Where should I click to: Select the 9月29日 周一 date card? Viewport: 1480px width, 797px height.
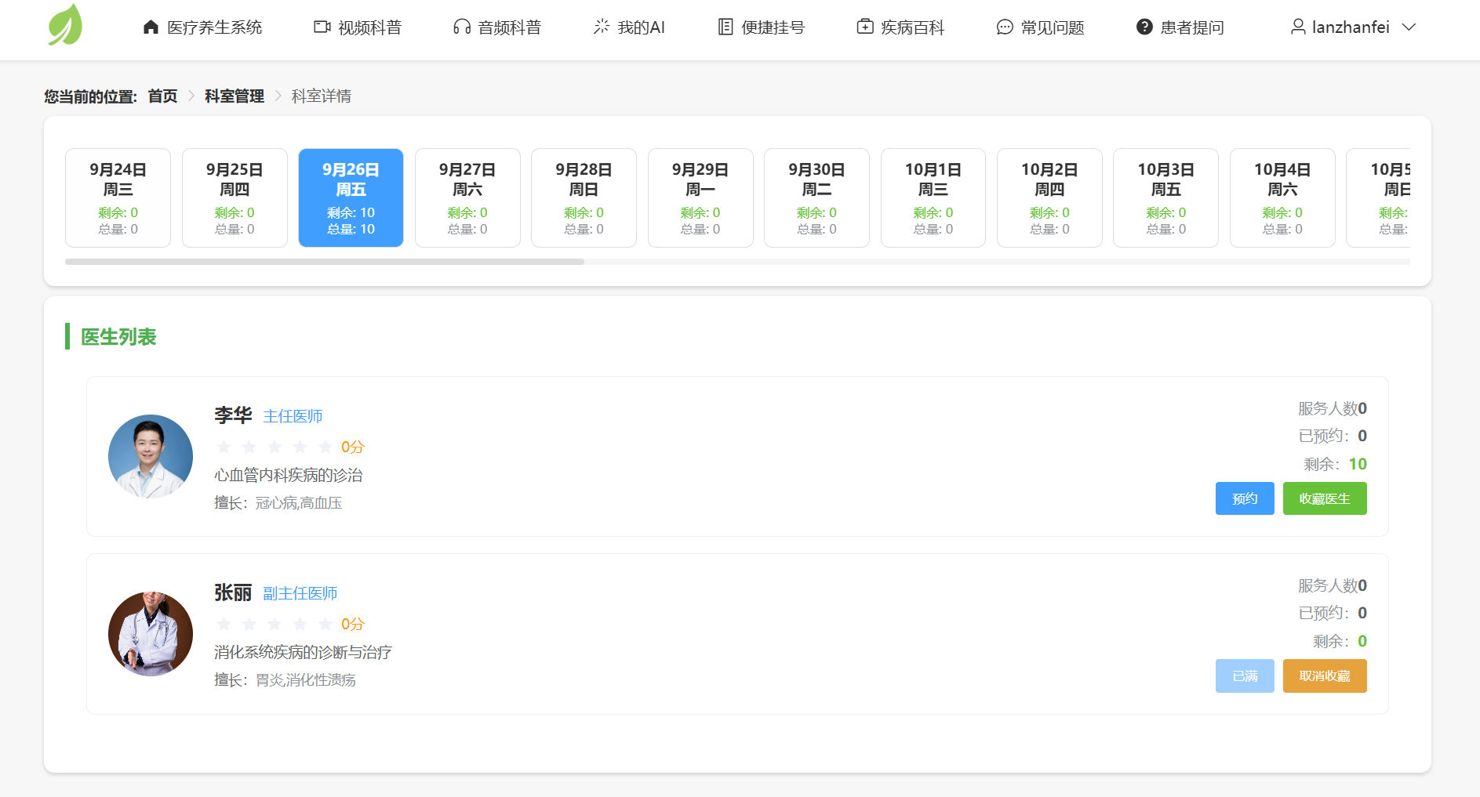[700, 197]
